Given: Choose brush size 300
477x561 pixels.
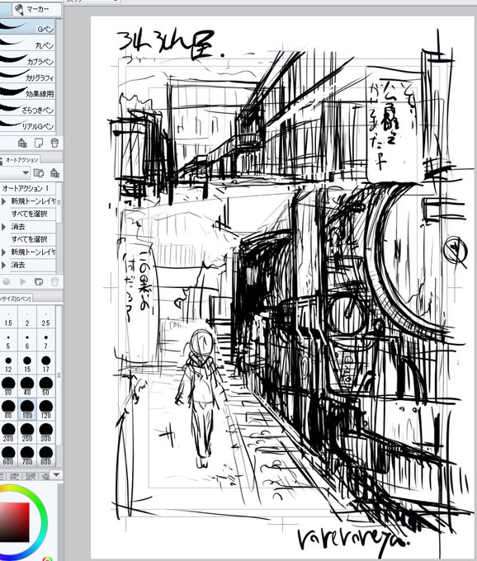Looking at the screenshot, I should point(46,432).
